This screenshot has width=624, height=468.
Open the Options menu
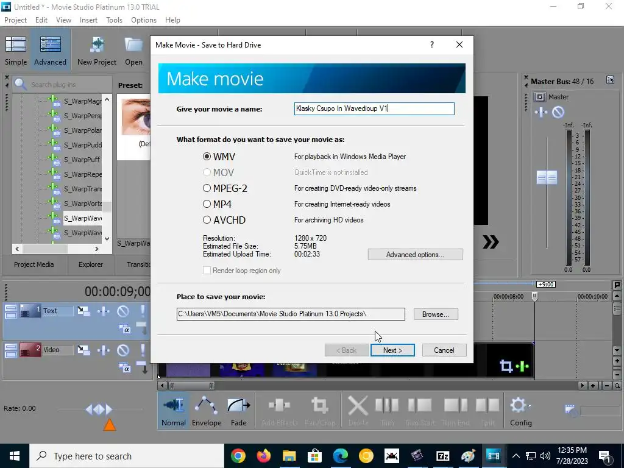(x=144, y=20)
